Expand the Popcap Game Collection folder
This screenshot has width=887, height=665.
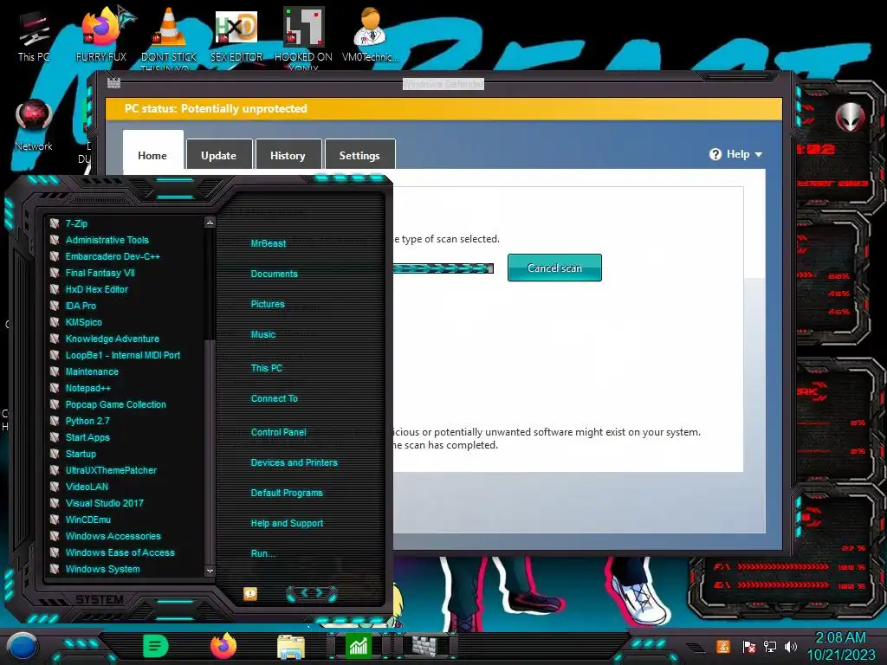(115, 404)
